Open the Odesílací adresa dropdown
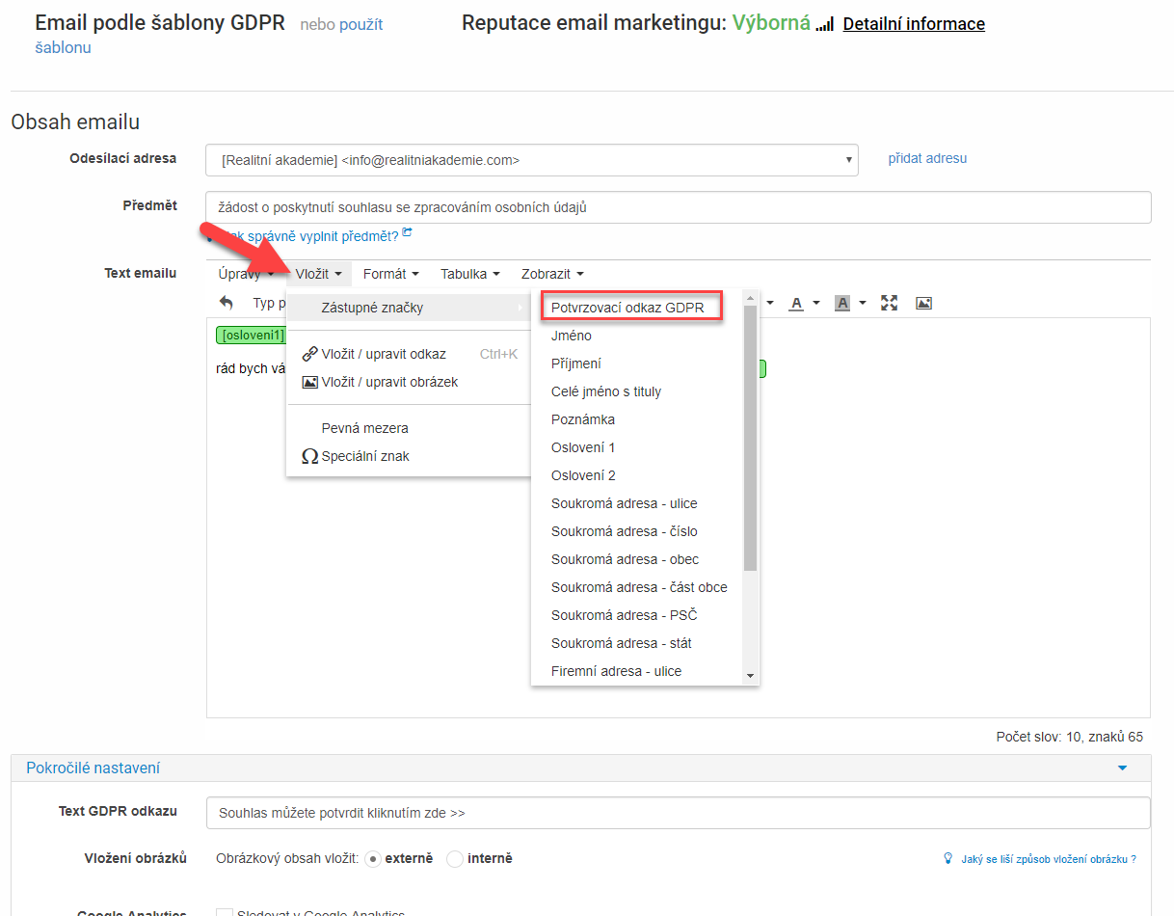The image size is (1174, 916). pyautogui.click(x=532, y=161)
